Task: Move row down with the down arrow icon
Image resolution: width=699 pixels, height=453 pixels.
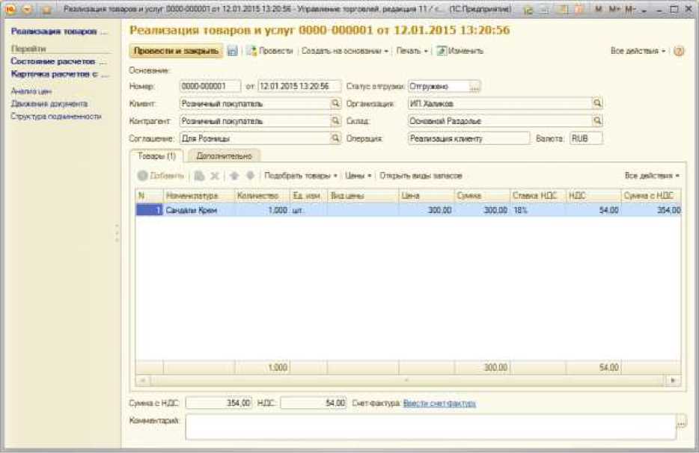Action: coord(250,176)
